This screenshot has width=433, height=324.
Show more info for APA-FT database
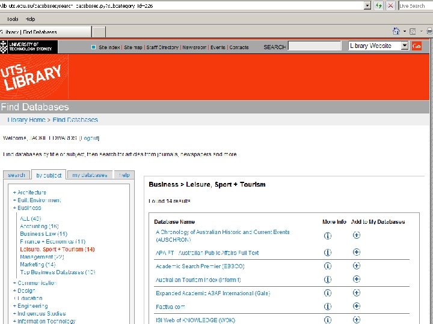tap(328, 253)
